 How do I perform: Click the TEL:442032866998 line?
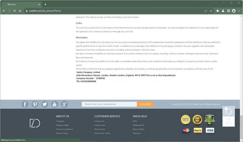86,81
